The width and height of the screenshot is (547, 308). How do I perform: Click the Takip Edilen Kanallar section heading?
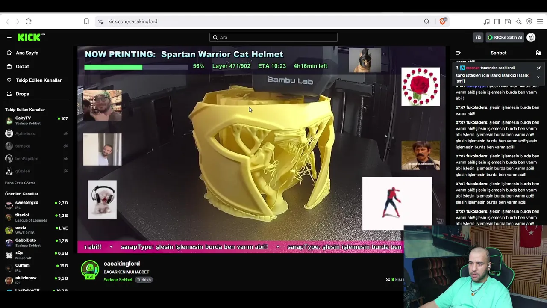pos(25,110)
